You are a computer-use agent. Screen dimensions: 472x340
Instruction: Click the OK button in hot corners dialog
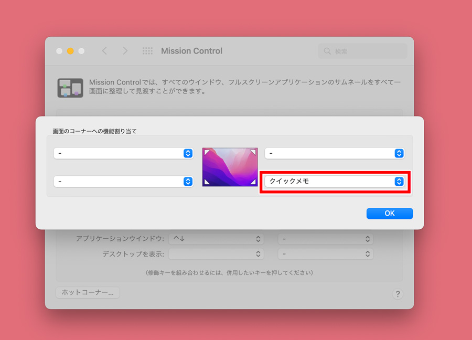390,213
